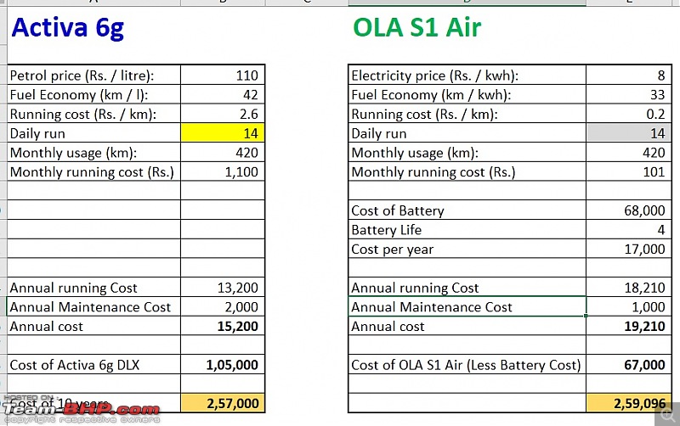Select 'Cost of OLA S1 Air (Less Battery Cost)' label
Screen dimensions: 680x426
tap(467, 365)
